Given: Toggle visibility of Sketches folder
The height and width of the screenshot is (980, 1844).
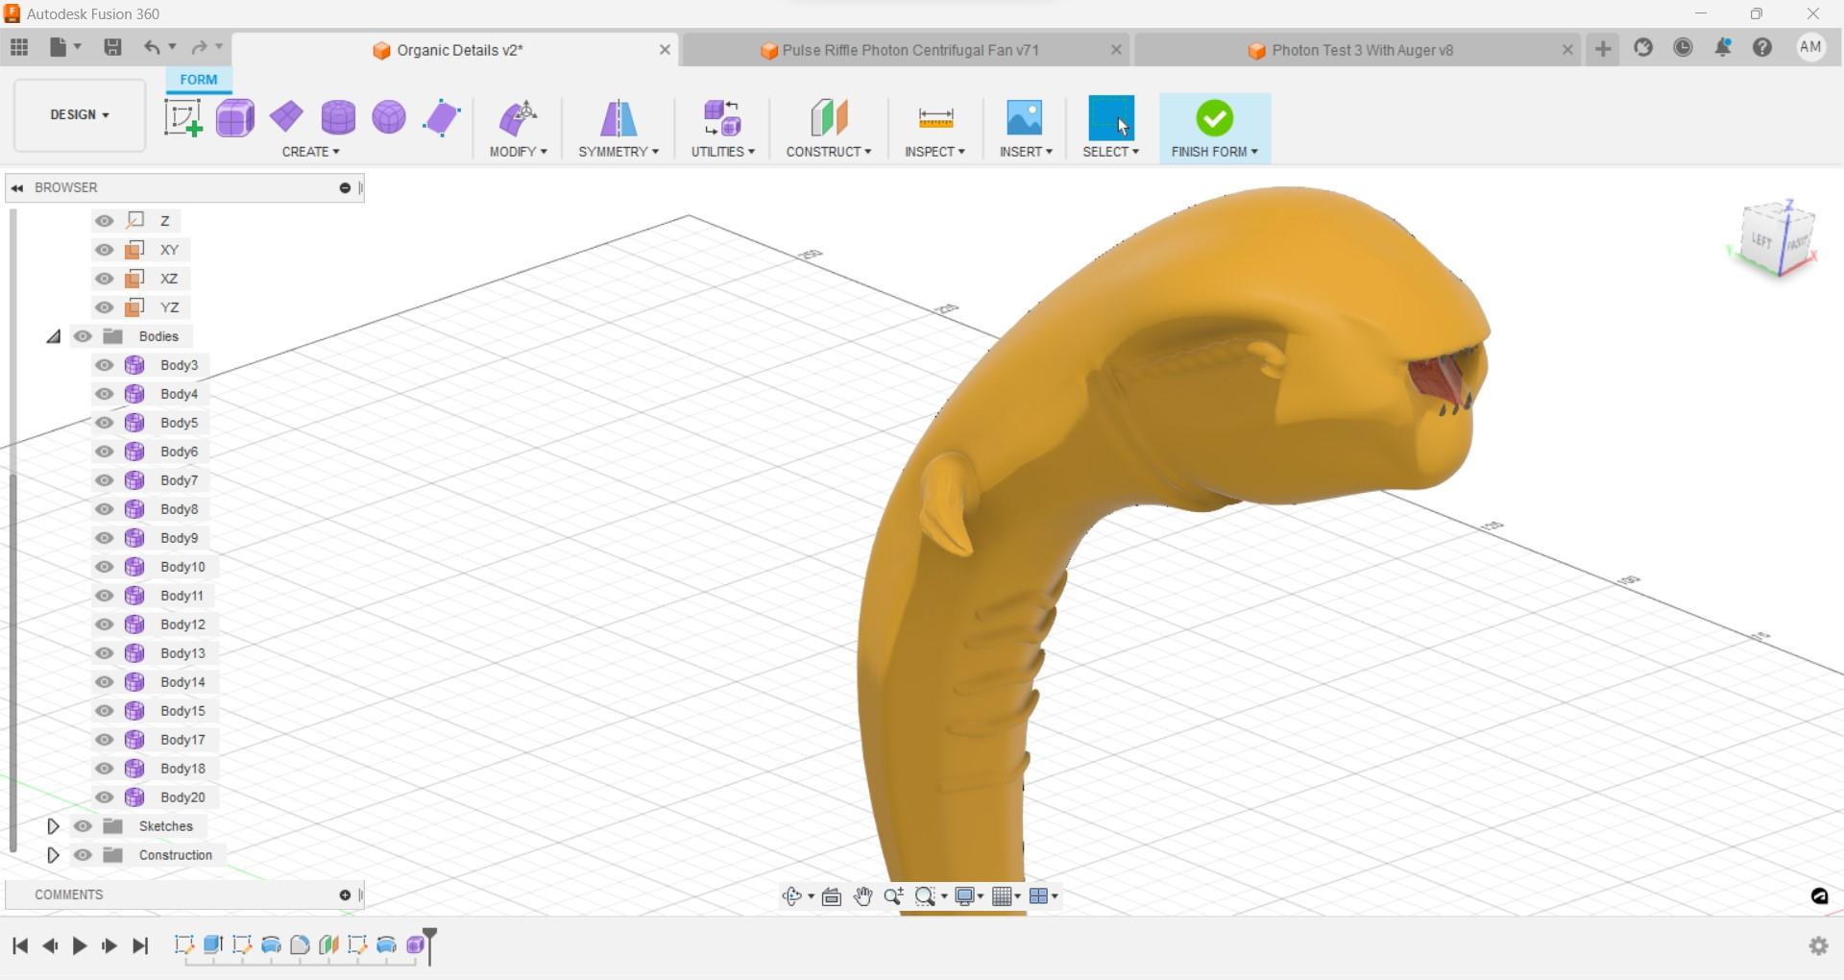Looking at the screenshot, I should [83, 826].
